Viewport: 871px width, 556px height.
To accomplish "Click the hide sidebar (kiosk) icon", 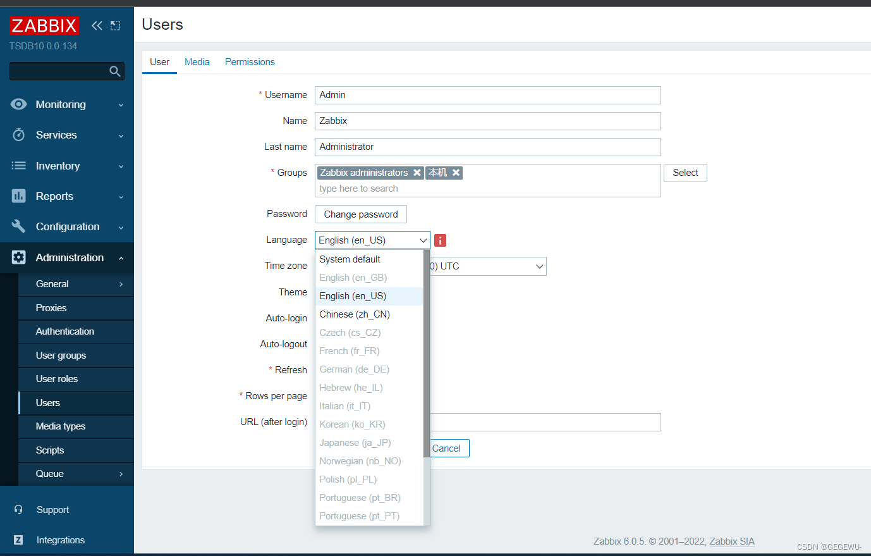I will [x=115, y=25].
